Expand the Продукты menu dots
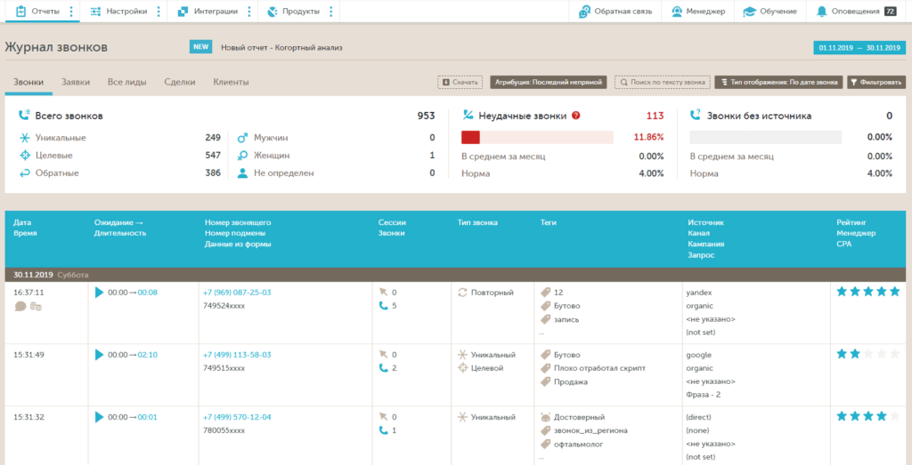The width and height of the screenshot is (912, 465). [x=330, y=12]
